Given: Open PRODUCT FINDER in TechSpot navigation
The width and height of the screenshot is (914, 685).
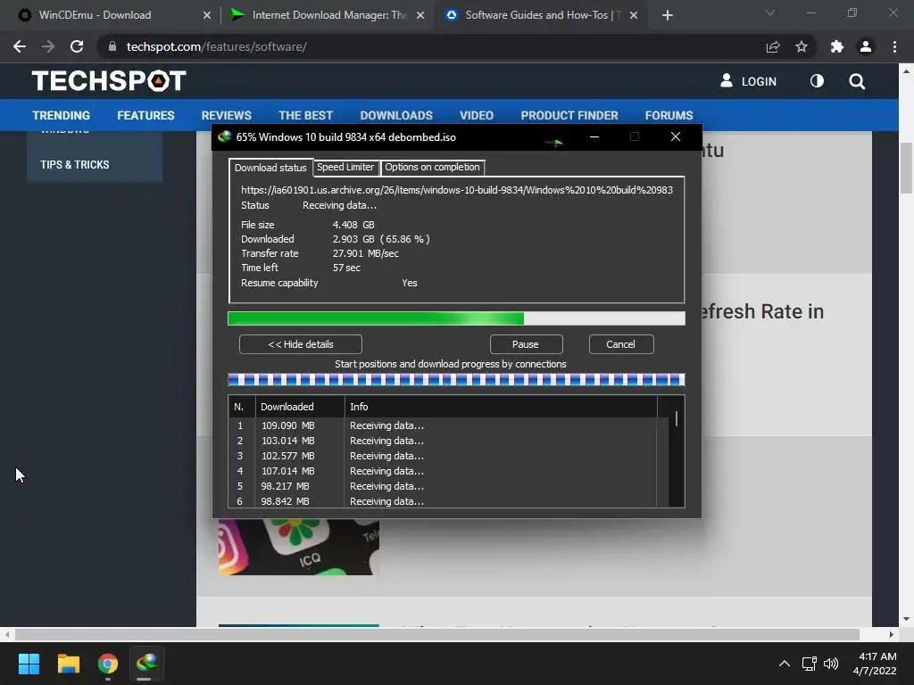Looking at the screenshot, I should pyautogui.click(x=569, y=115).
